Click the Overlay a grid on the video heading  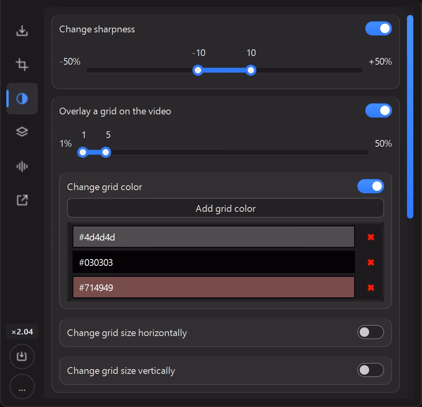[115, 111]
